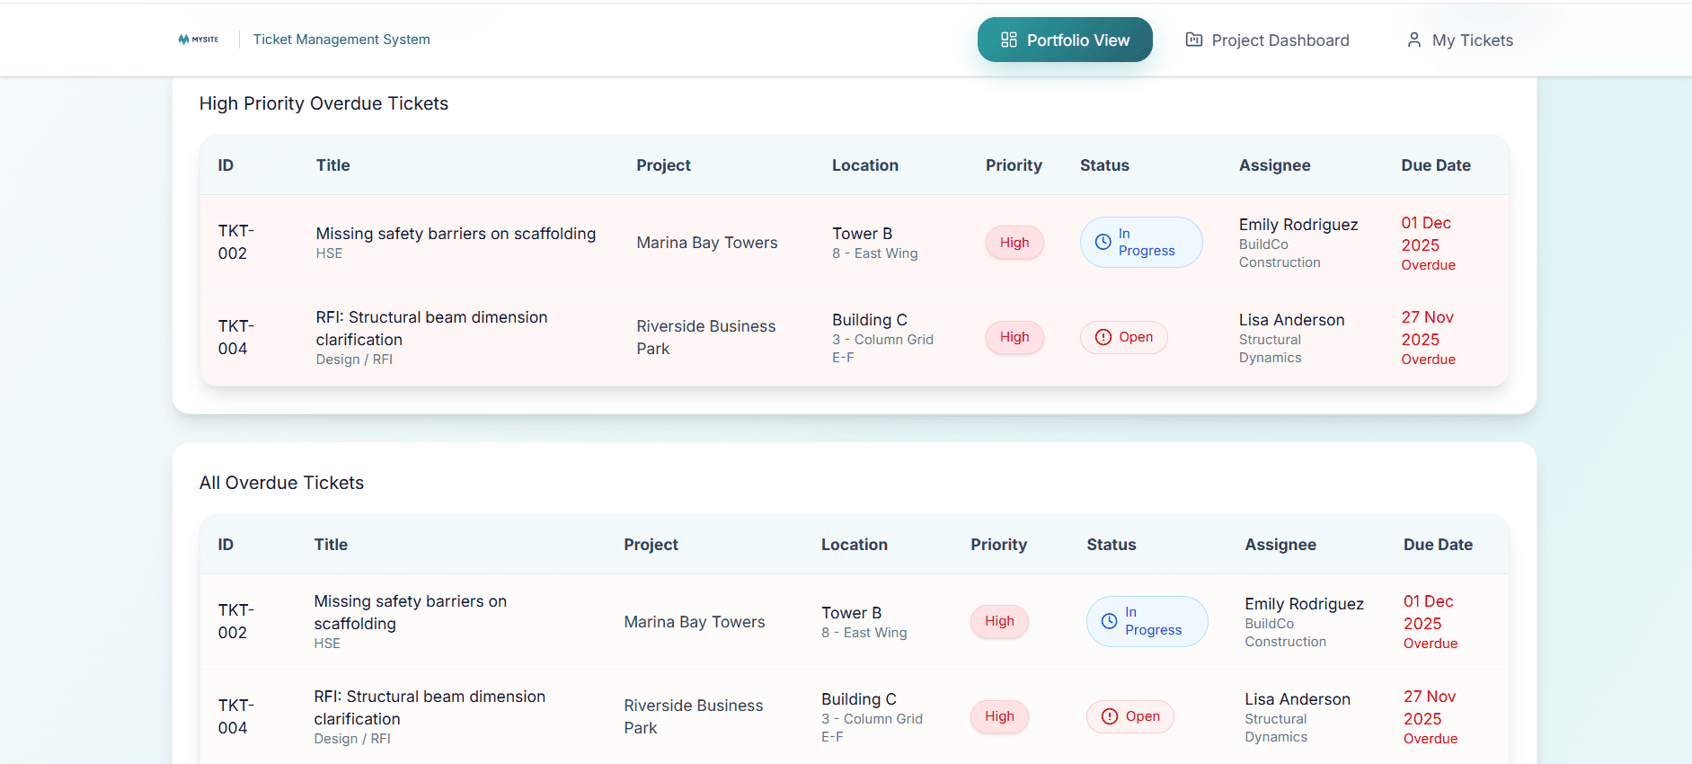Click clock icon in All Overdue In Progress badge

coord(1109,621)
